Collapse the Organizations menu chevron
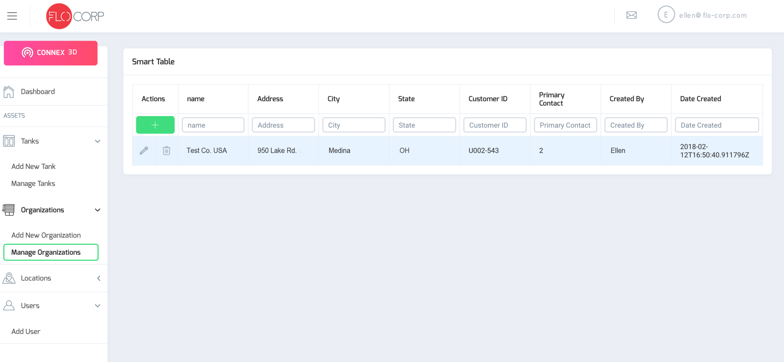784x362 pixels. point(98,210)
